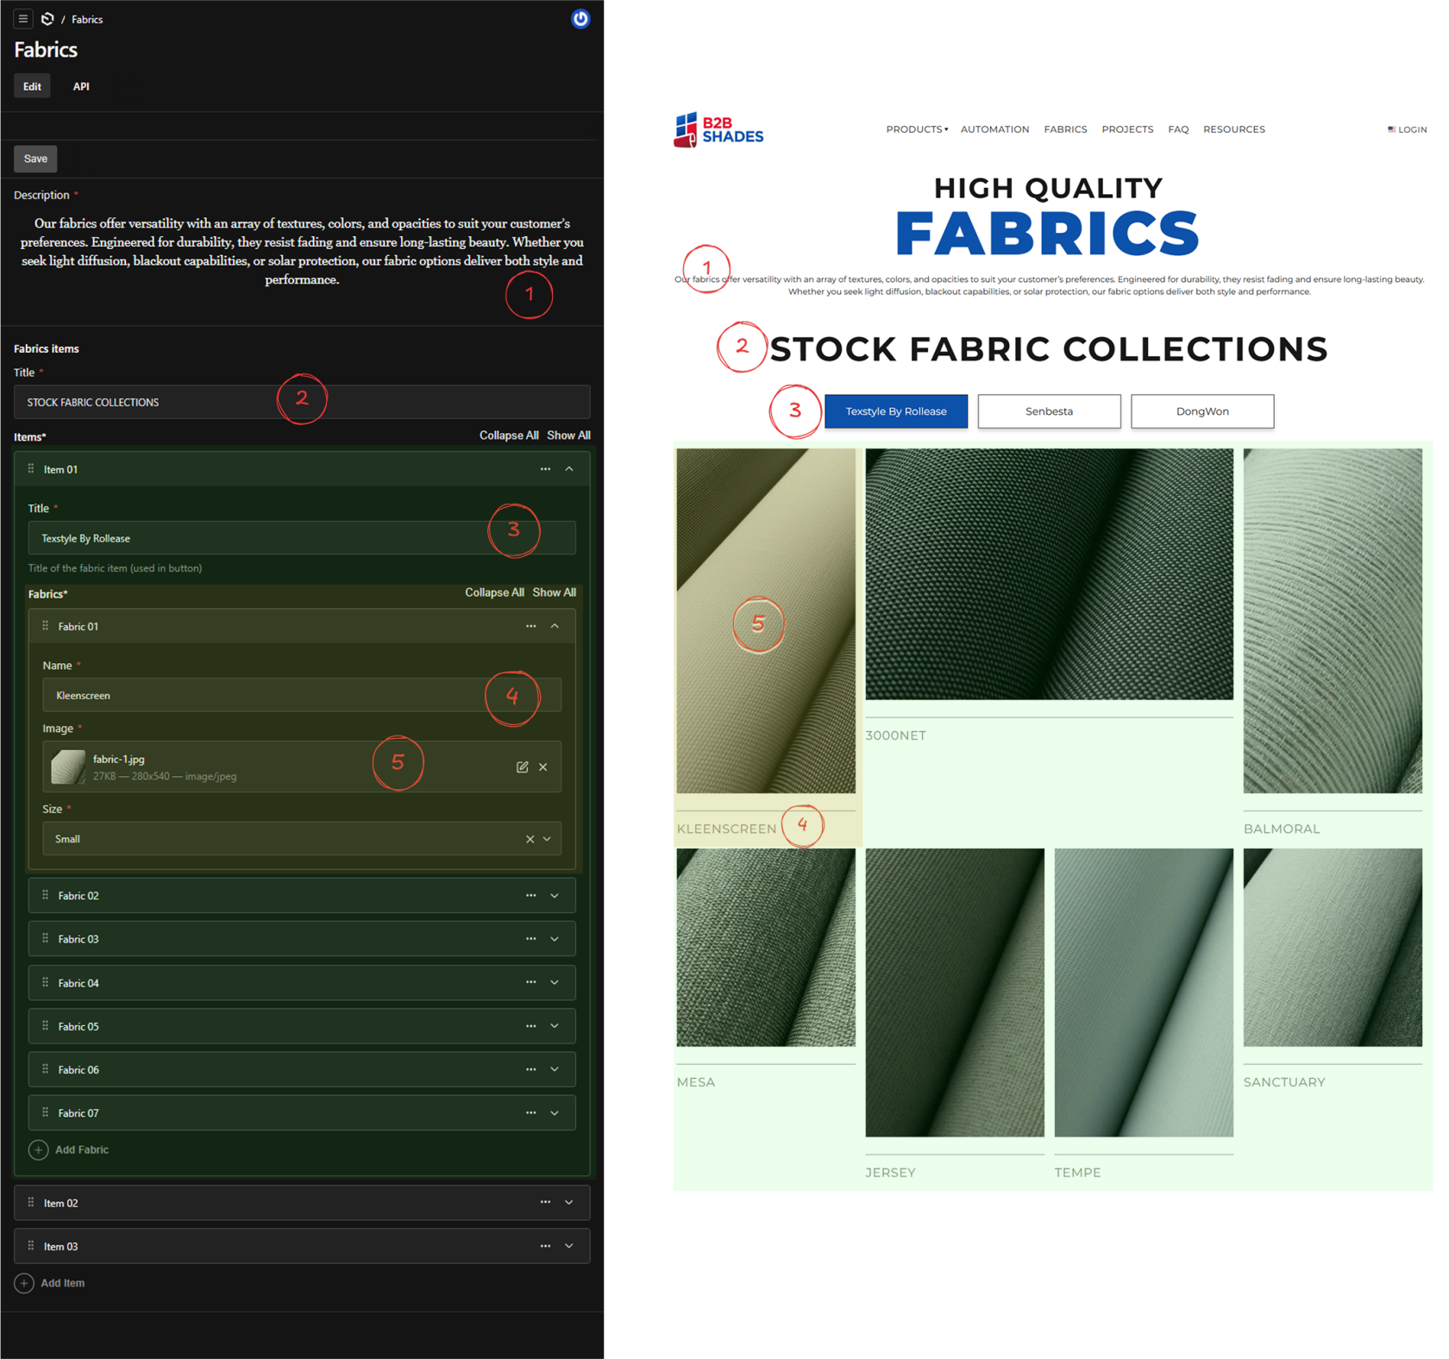Select the DongWon collection button

click(x=1202, y=411)
